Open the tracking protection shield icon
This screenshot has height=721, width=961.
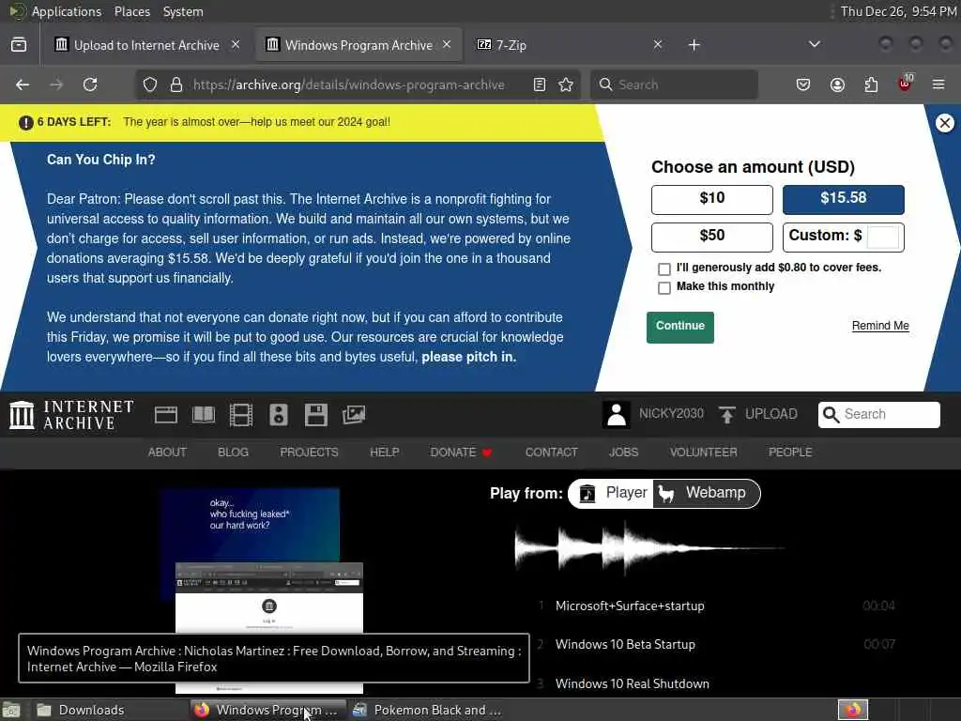point(150,84)
